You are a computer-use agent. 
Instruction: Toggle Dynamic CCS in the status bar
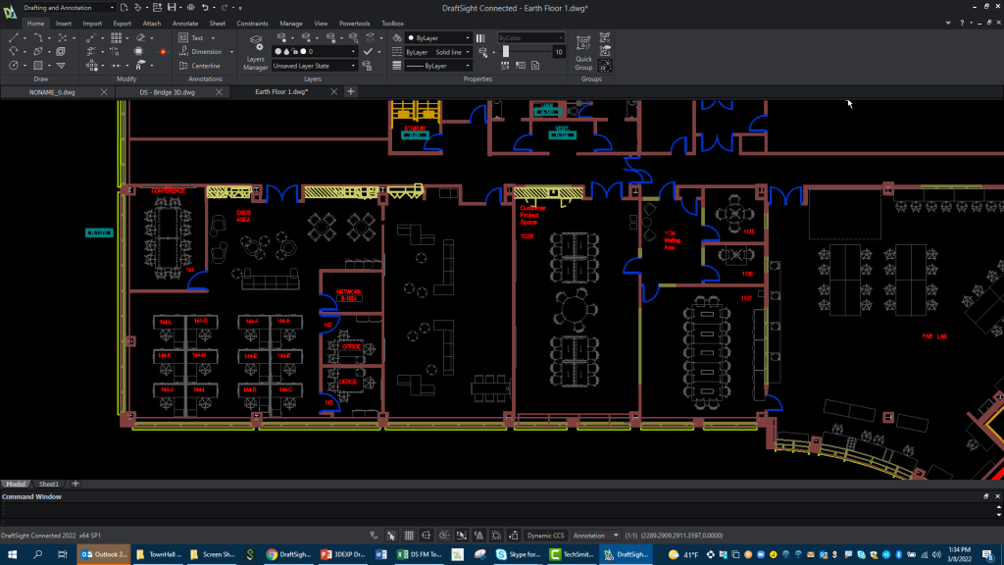(545, 535)
